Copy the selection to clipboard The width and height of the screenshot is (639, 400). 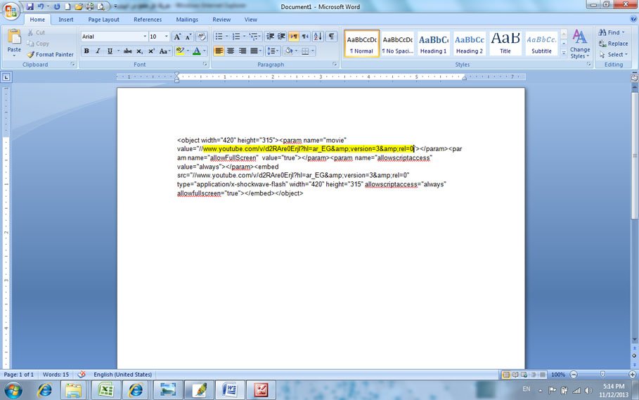pos(38,44)
